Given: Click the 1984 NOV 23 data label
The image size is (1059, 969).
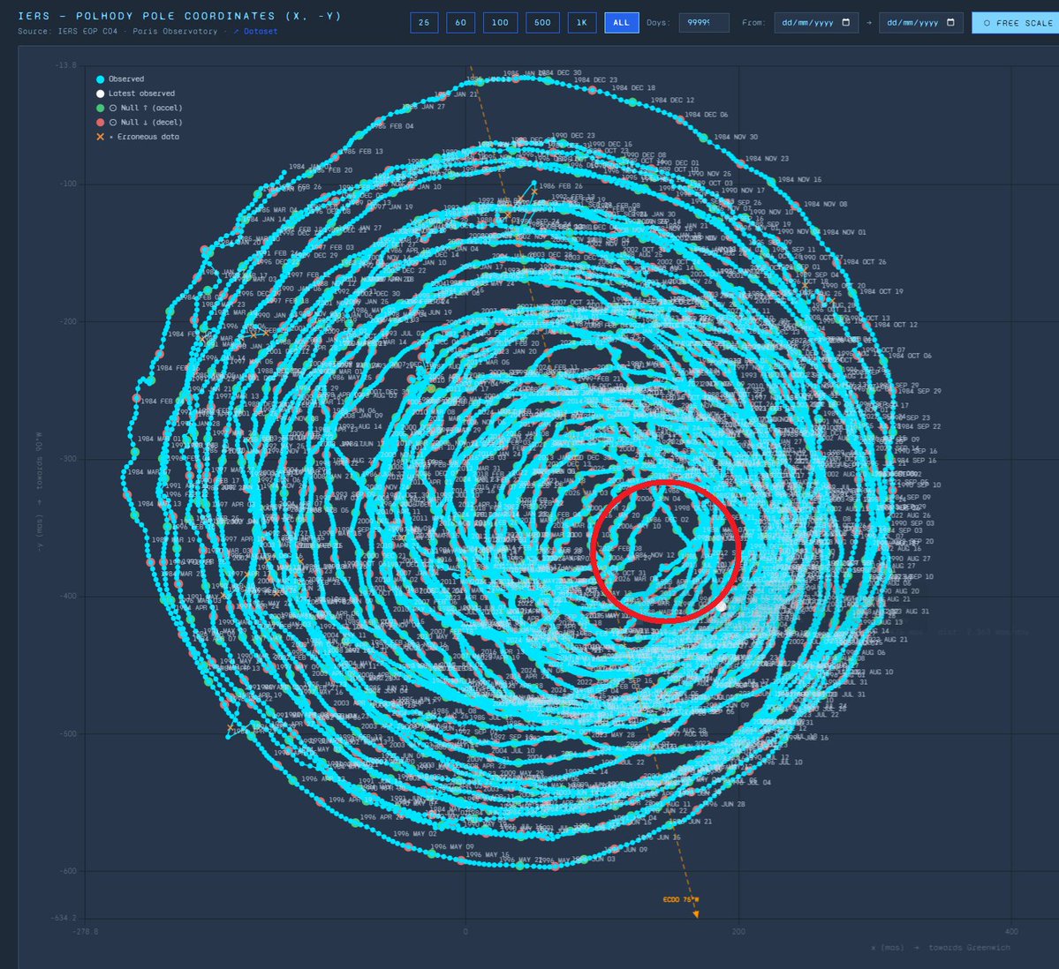Looking at the screenshot, I should pos(767,159).
